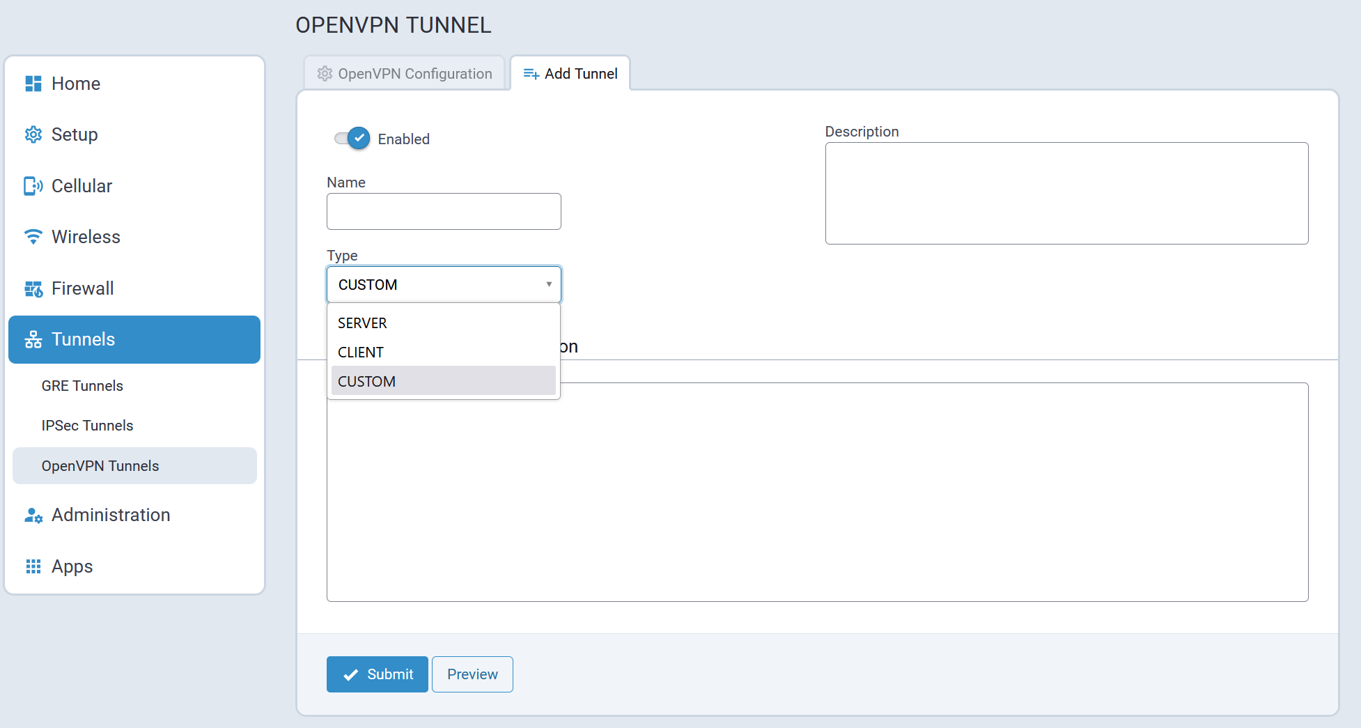This screenshot has width=1361, height=728.
Task: Focus the tunnel Name input field
Action: [x=444, y=212]
